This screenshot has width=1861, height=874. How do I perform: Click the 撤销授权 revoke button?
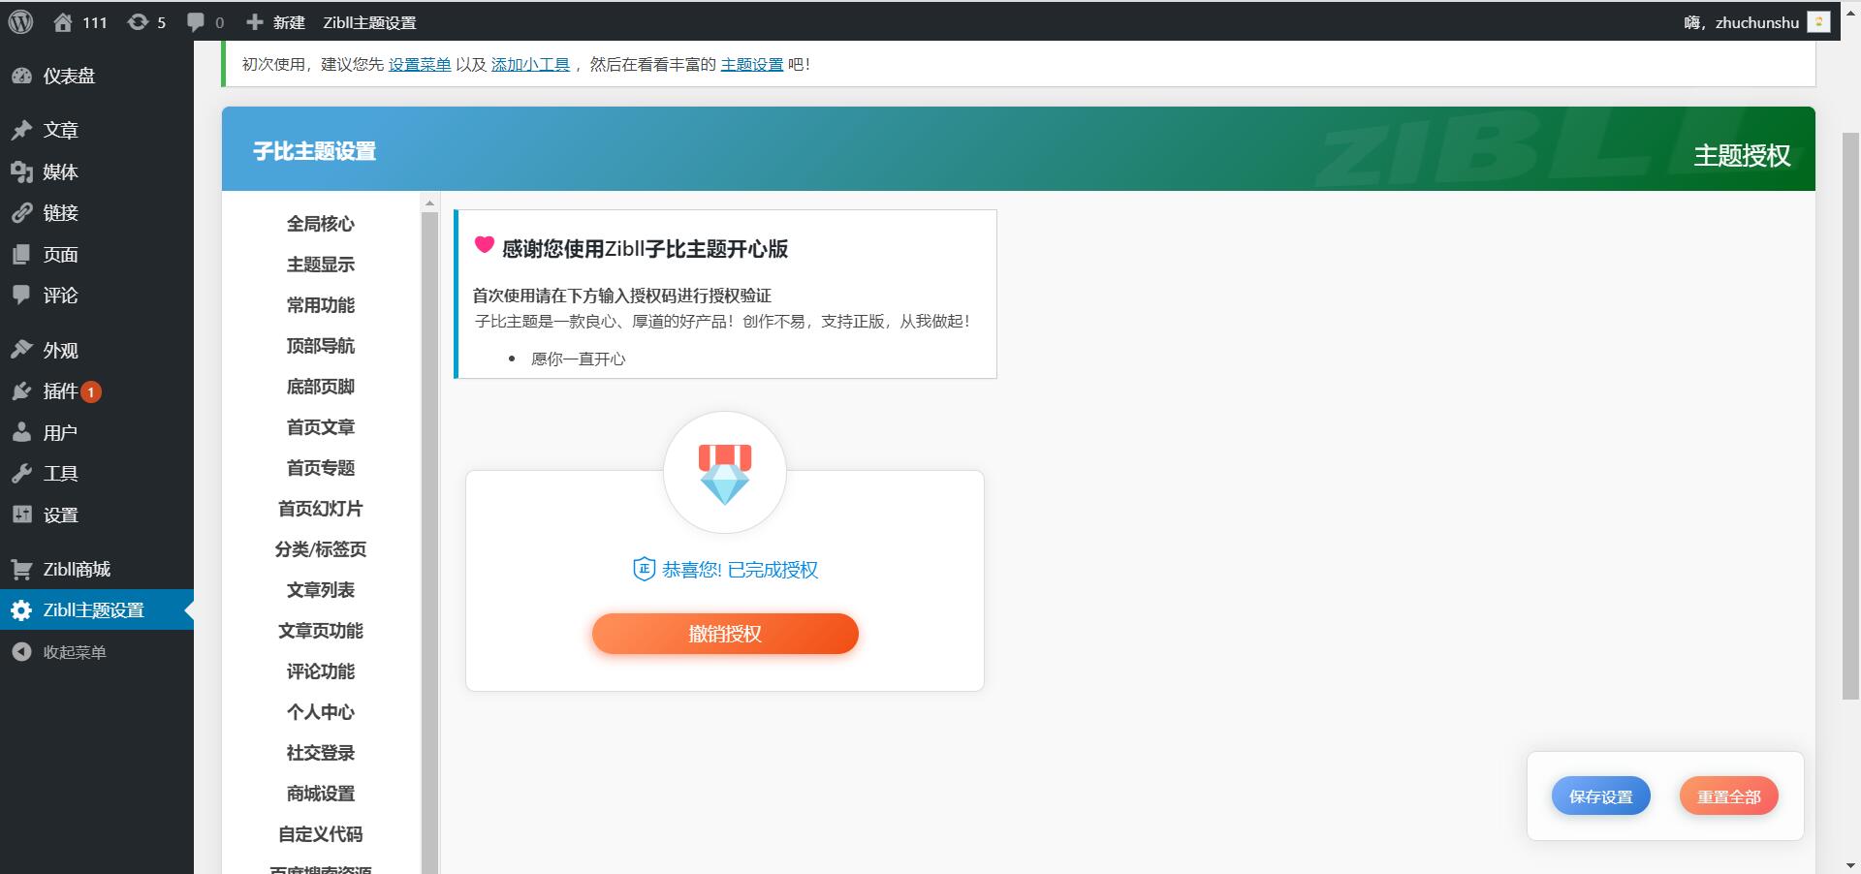[x=725, y=634]
